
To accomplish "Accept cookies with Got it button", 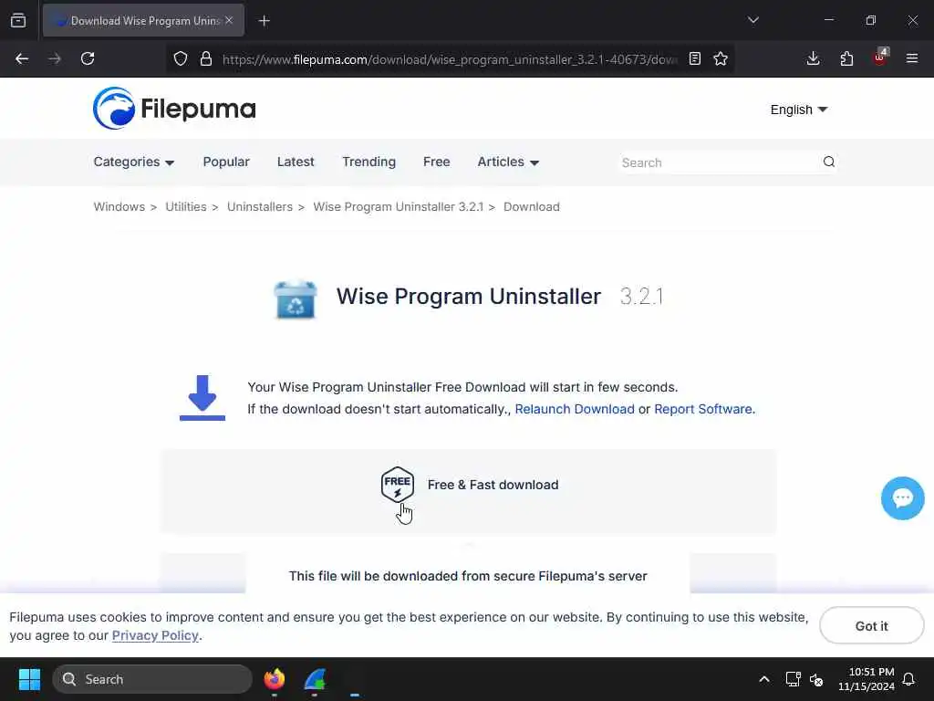I will 871,626.
